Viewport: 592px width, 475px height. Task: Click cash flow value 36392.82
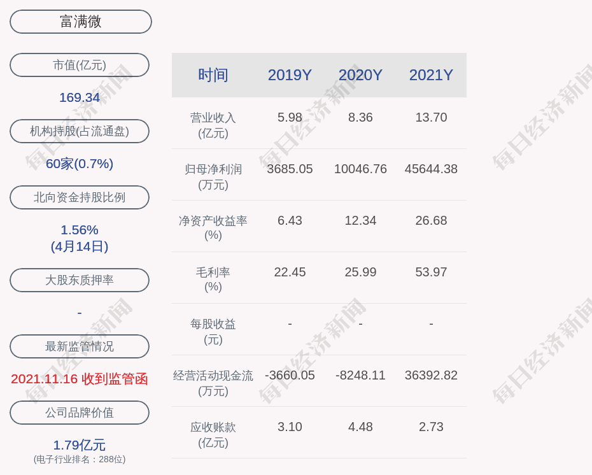[431, 375]
